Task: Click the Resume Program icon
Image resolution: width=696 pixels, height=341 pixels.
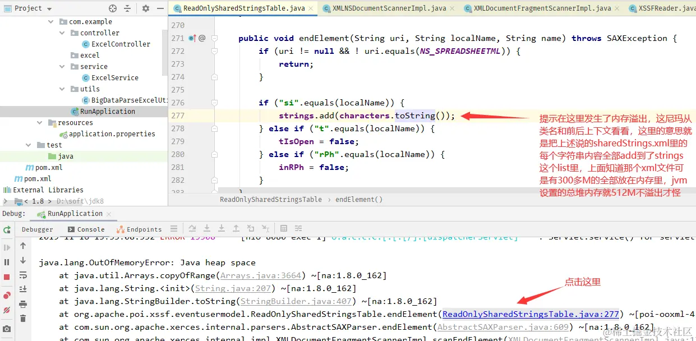Action: pyautogui.click(x=7, y=247)
